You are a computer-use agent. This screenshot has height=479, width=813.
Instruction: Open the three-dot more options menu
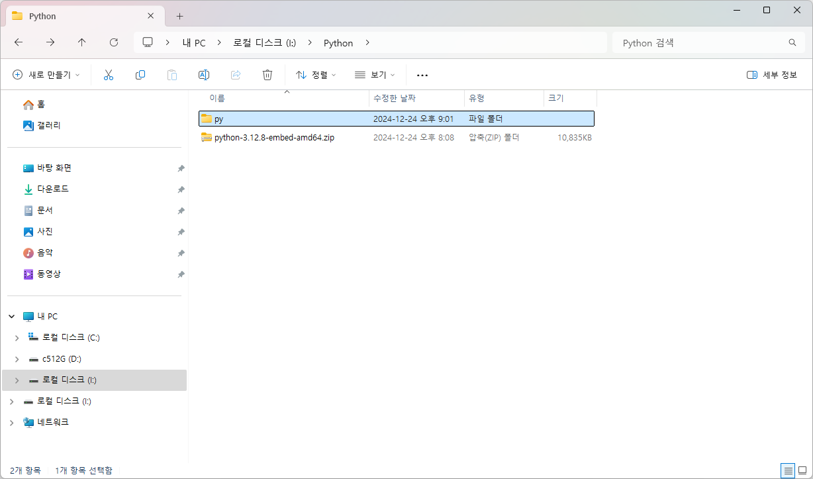(422, 75)
